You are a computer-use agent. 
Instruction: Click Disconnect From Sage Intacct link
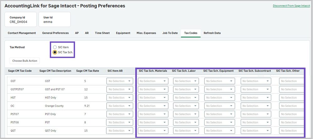click(291, 6)
